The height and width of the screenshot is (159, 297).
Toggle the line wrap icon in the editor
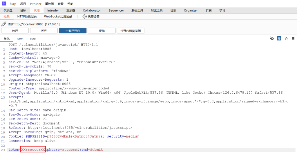pyautogui.click(x=279, y=38)
